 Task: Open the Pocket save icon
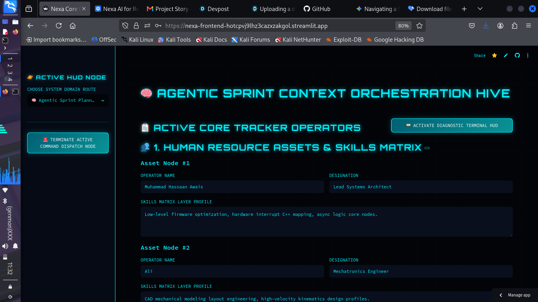tap(472, 26)
